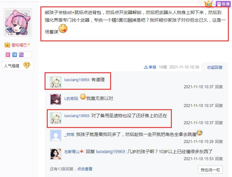Click the 挽尊 button
The width and height of the screenshot is (232, 177).
tap(223, 4)
